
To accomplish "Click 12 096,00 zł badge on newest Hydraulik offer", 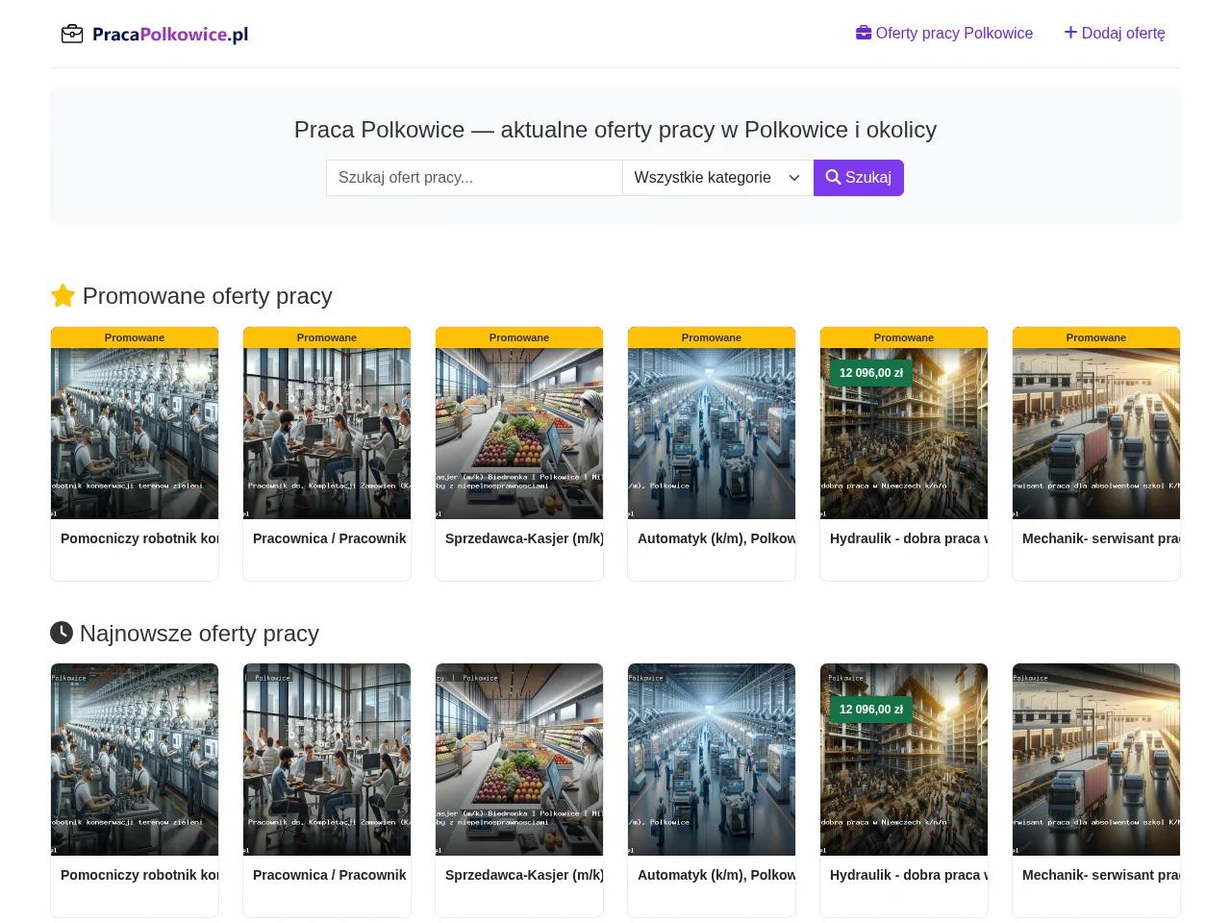I will (x=871, y=710).
